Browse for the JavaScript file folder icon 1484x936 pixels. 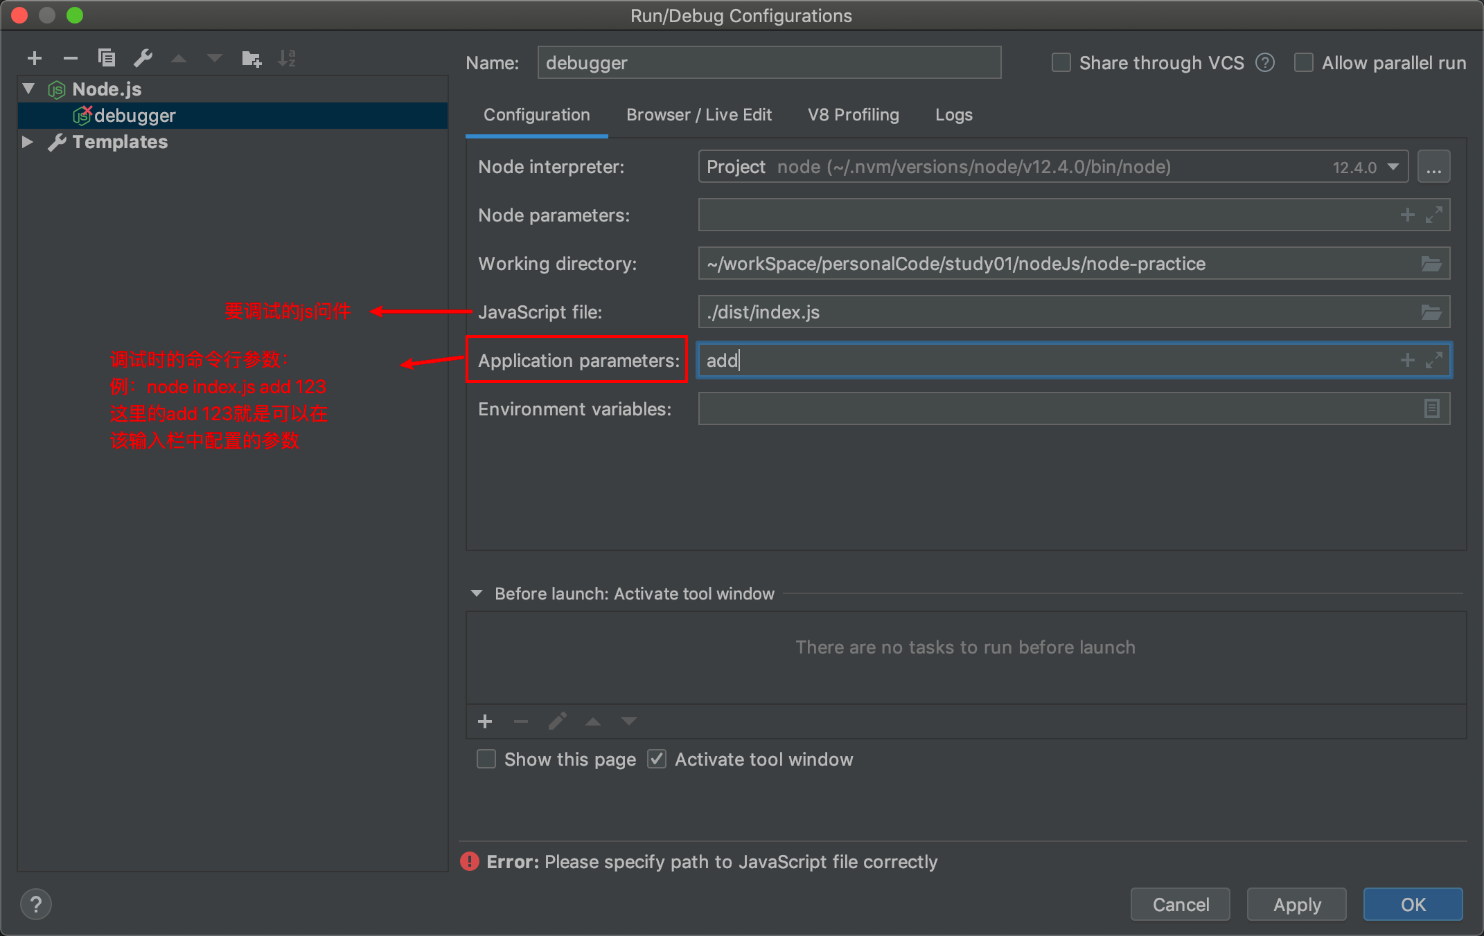[1431, 312]
